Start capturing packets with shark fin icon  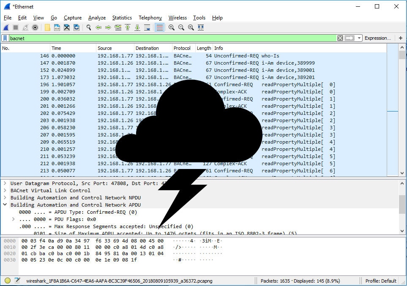pos(6,27)
